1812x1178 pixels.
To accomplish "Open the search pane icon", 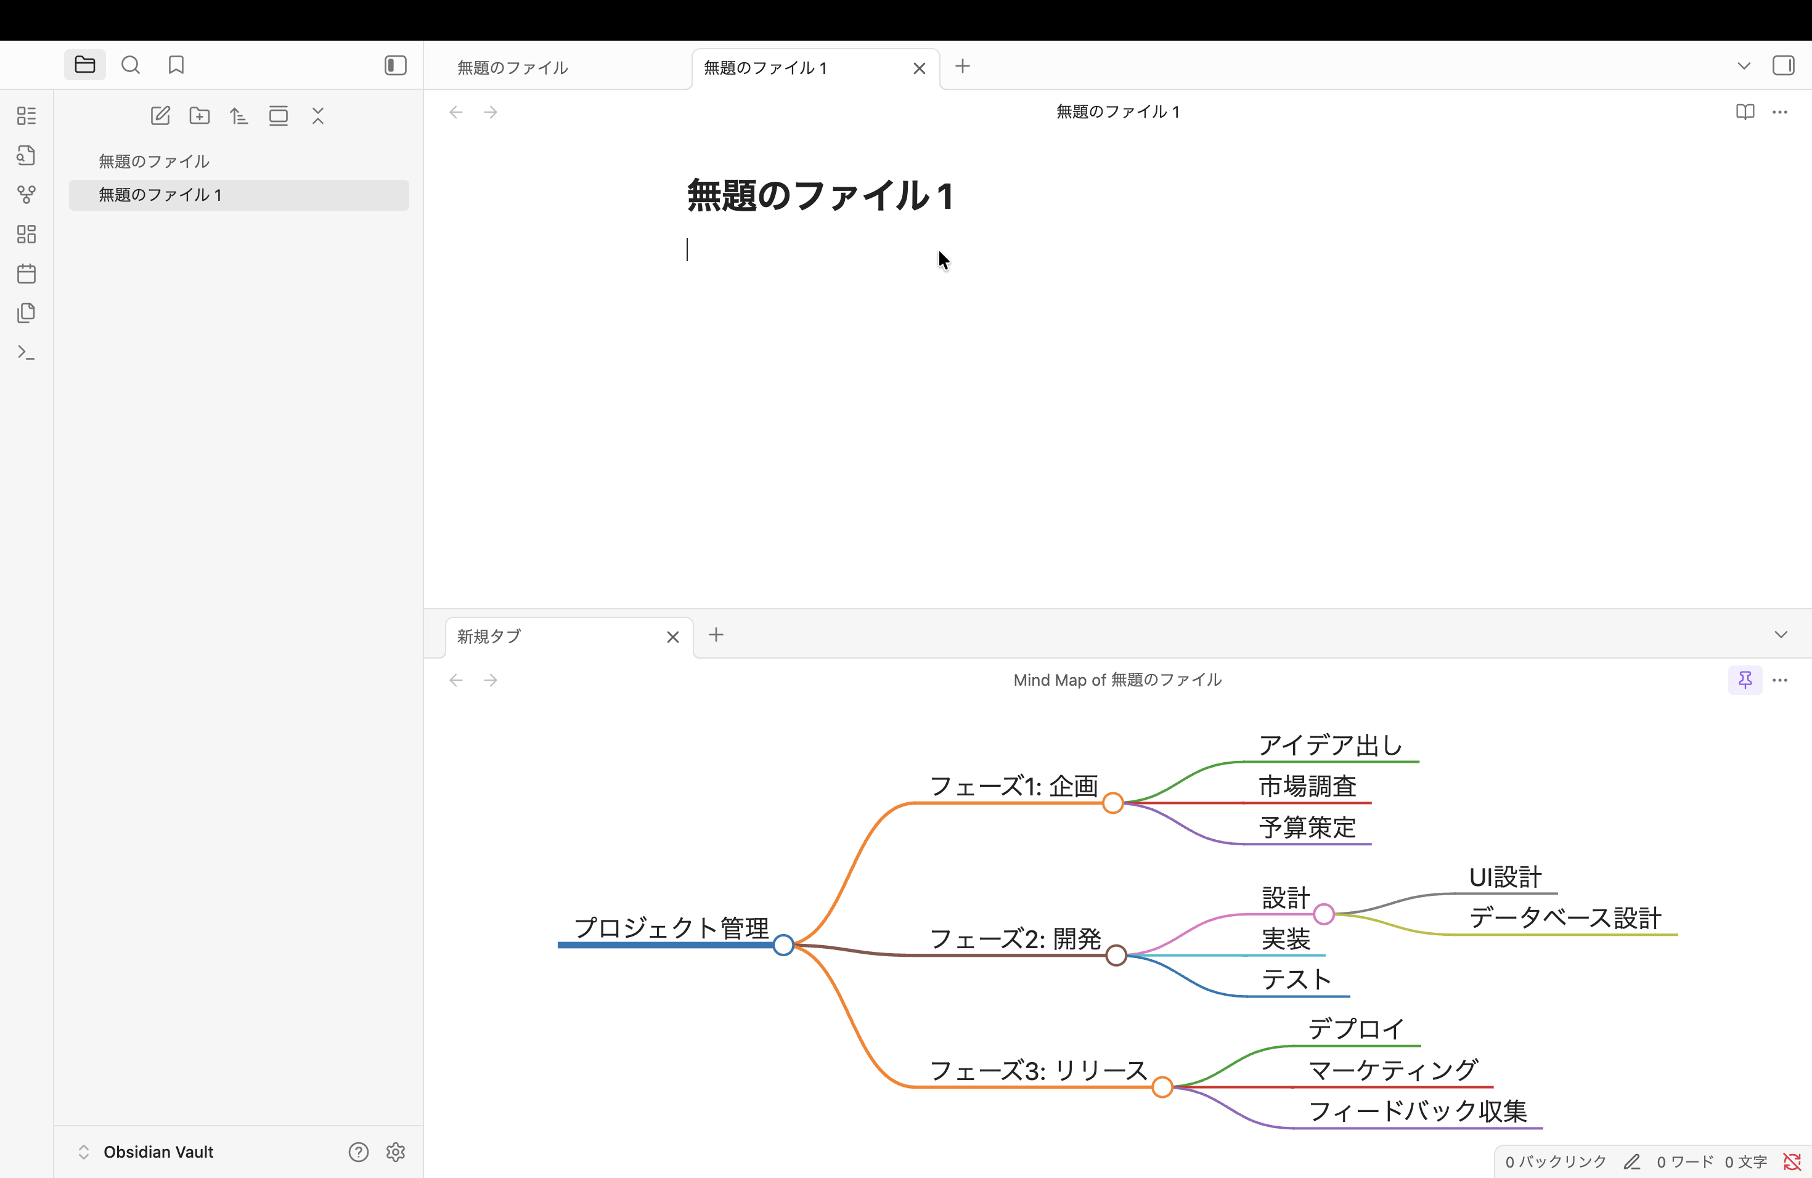I will pyautogui.click(x=130, y=65).
